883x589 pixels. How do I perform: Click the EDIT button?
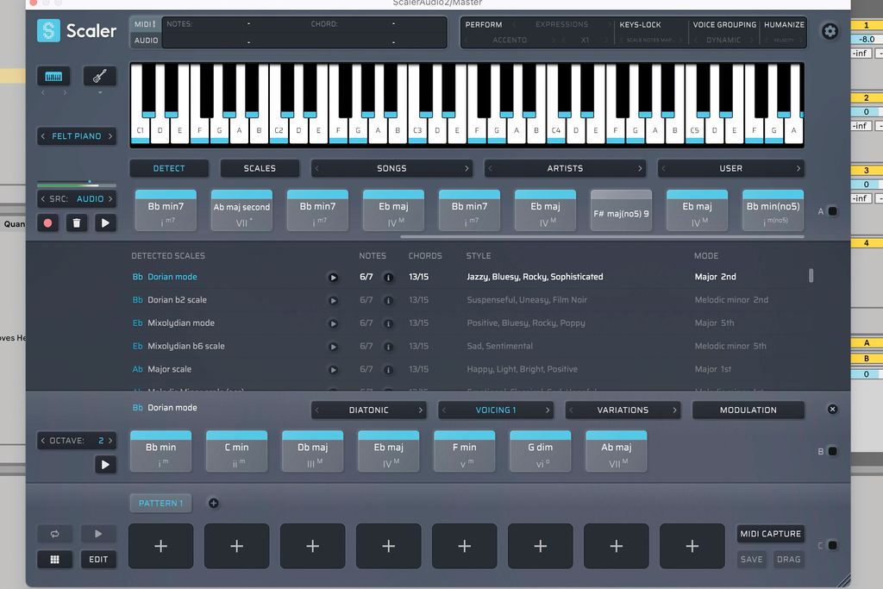pos(98,559)
